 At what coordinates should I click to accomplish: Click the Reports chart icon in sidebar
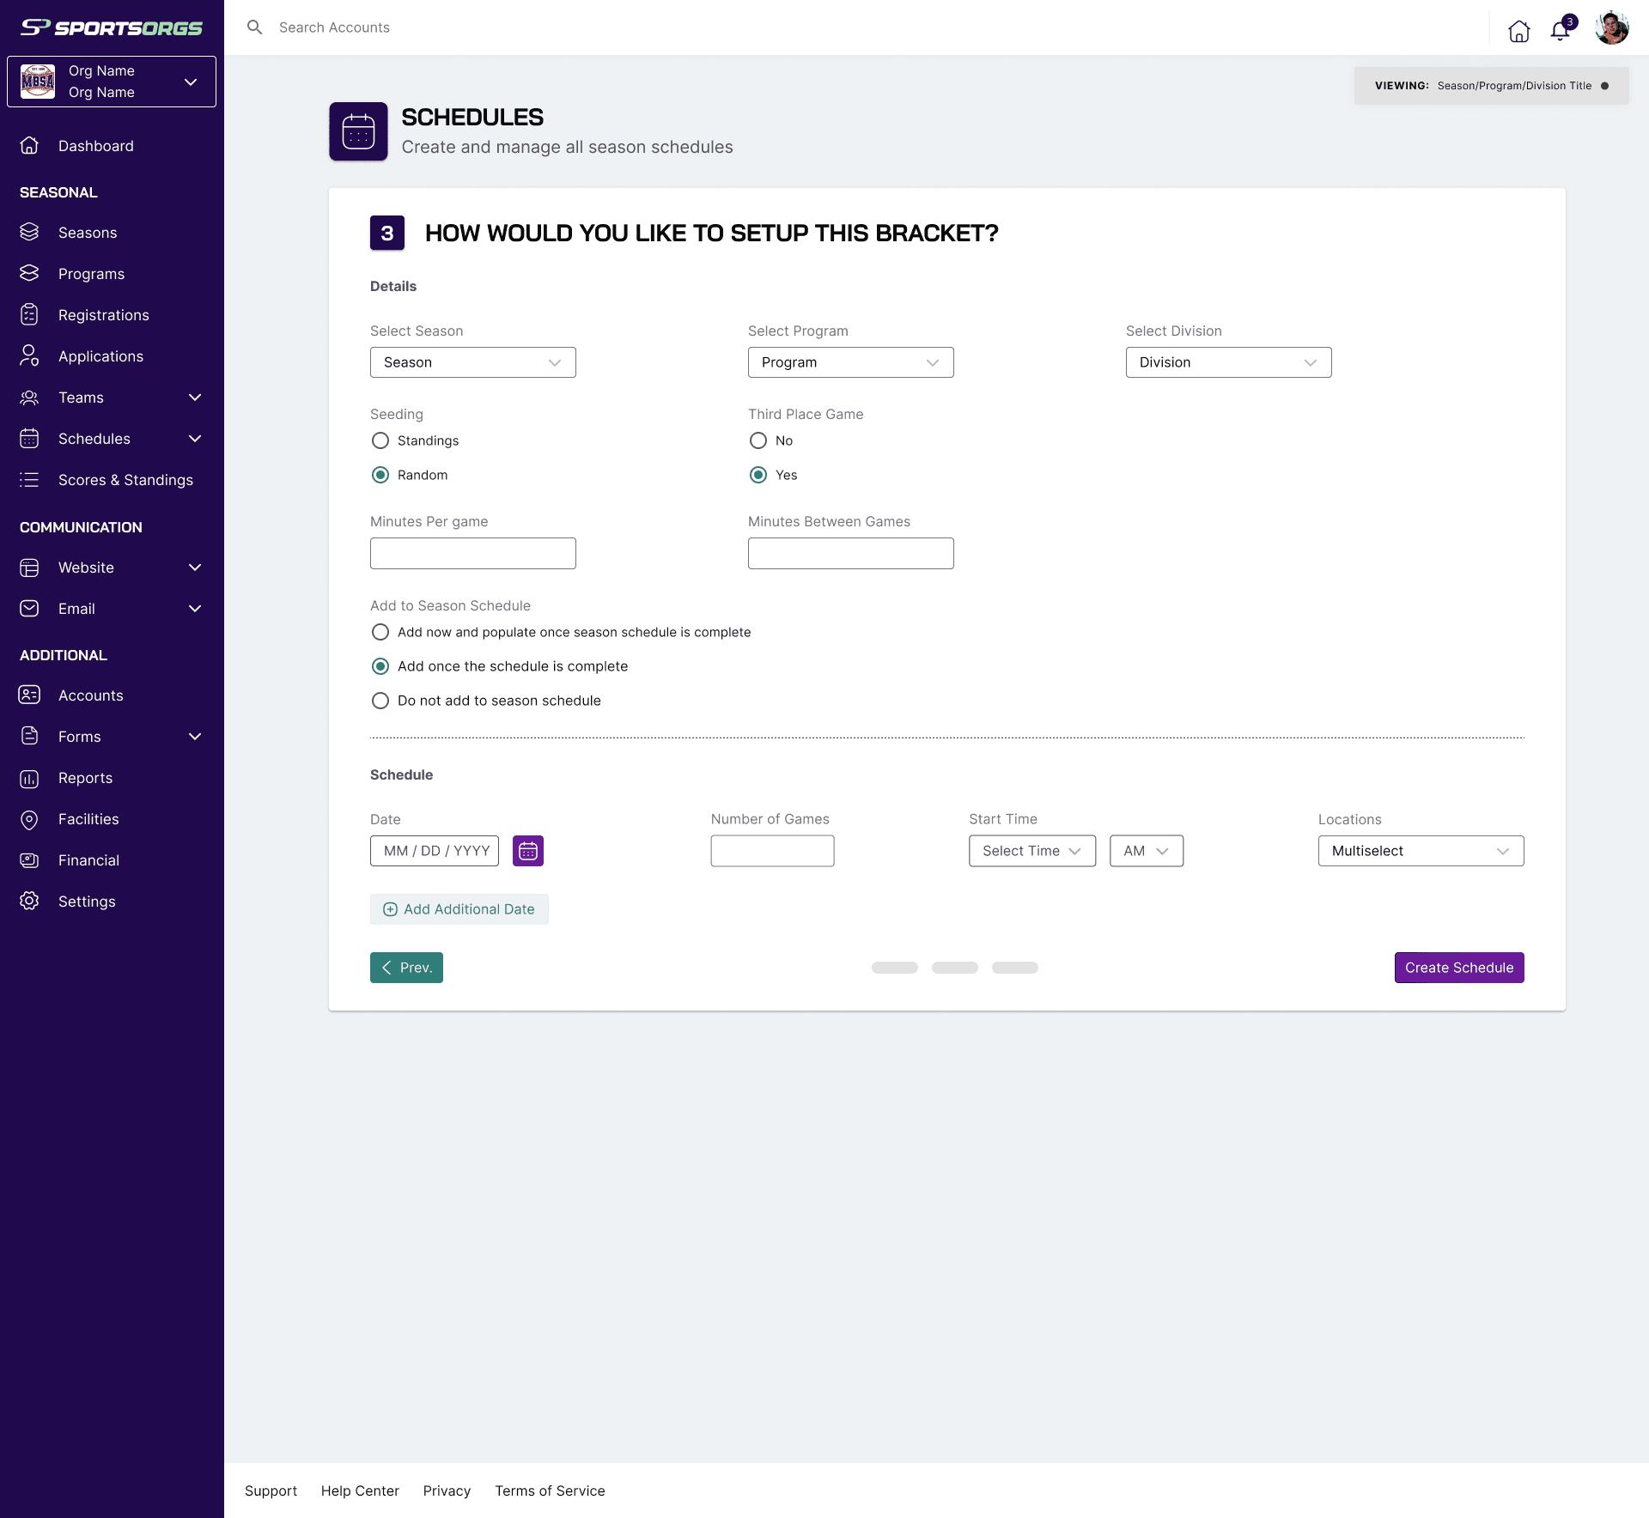tap(29, 778)
